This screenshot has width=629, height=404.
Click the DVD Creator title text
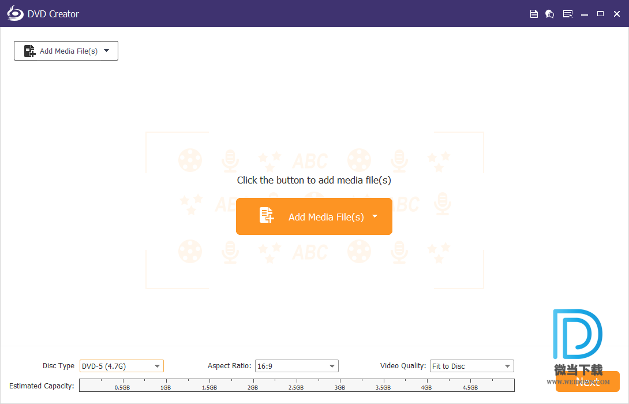53,14
